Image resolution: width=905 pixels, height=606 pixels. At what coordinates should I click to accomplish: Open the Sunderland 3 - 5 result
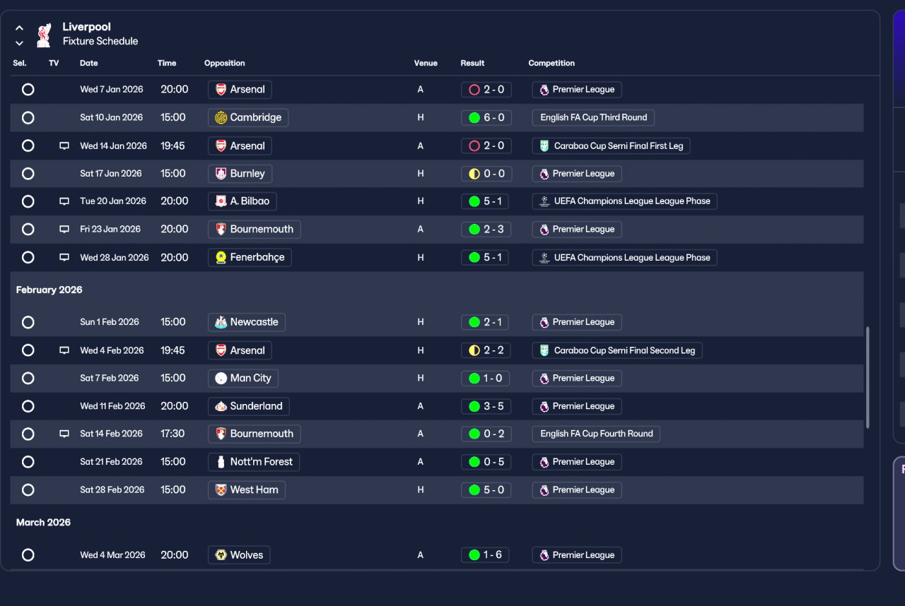click(x=485, y=406)
